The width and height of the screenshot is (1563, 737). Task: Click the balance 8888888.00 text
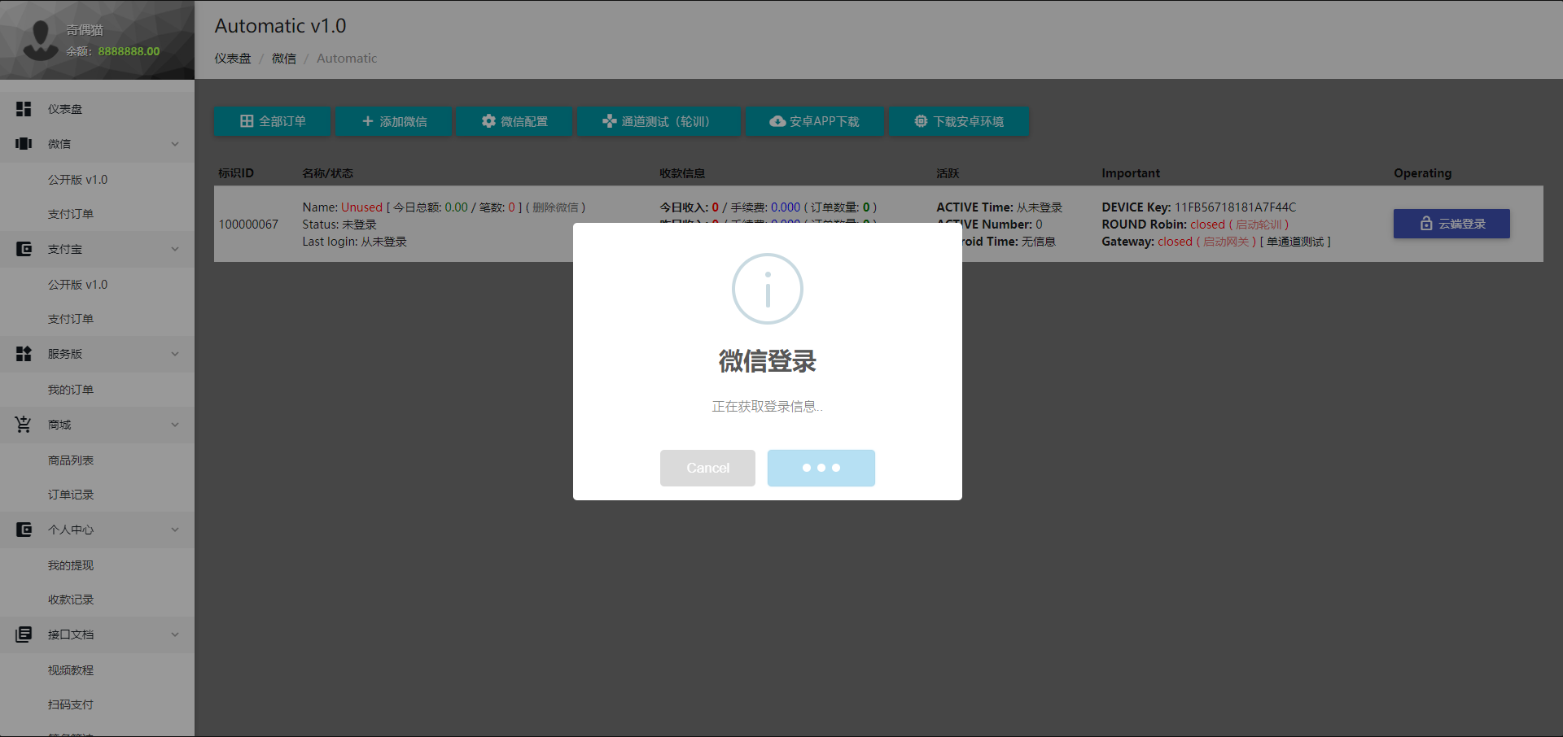pyautogui.click(x=129, y=51)
